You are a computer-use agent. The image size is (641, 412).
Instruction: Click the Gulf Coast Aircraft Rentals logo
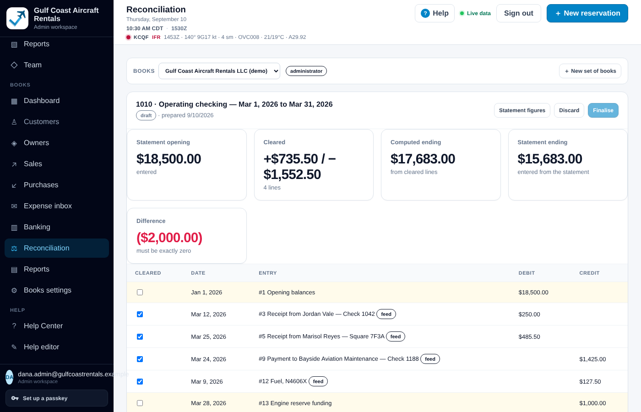[x=17, y=18]
